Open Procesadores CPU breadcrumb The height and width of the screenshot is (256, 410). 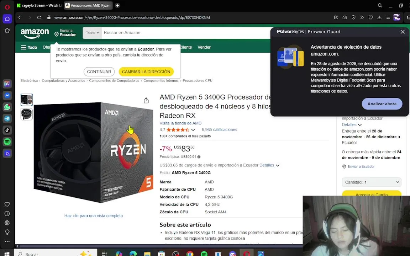(198, 80)
